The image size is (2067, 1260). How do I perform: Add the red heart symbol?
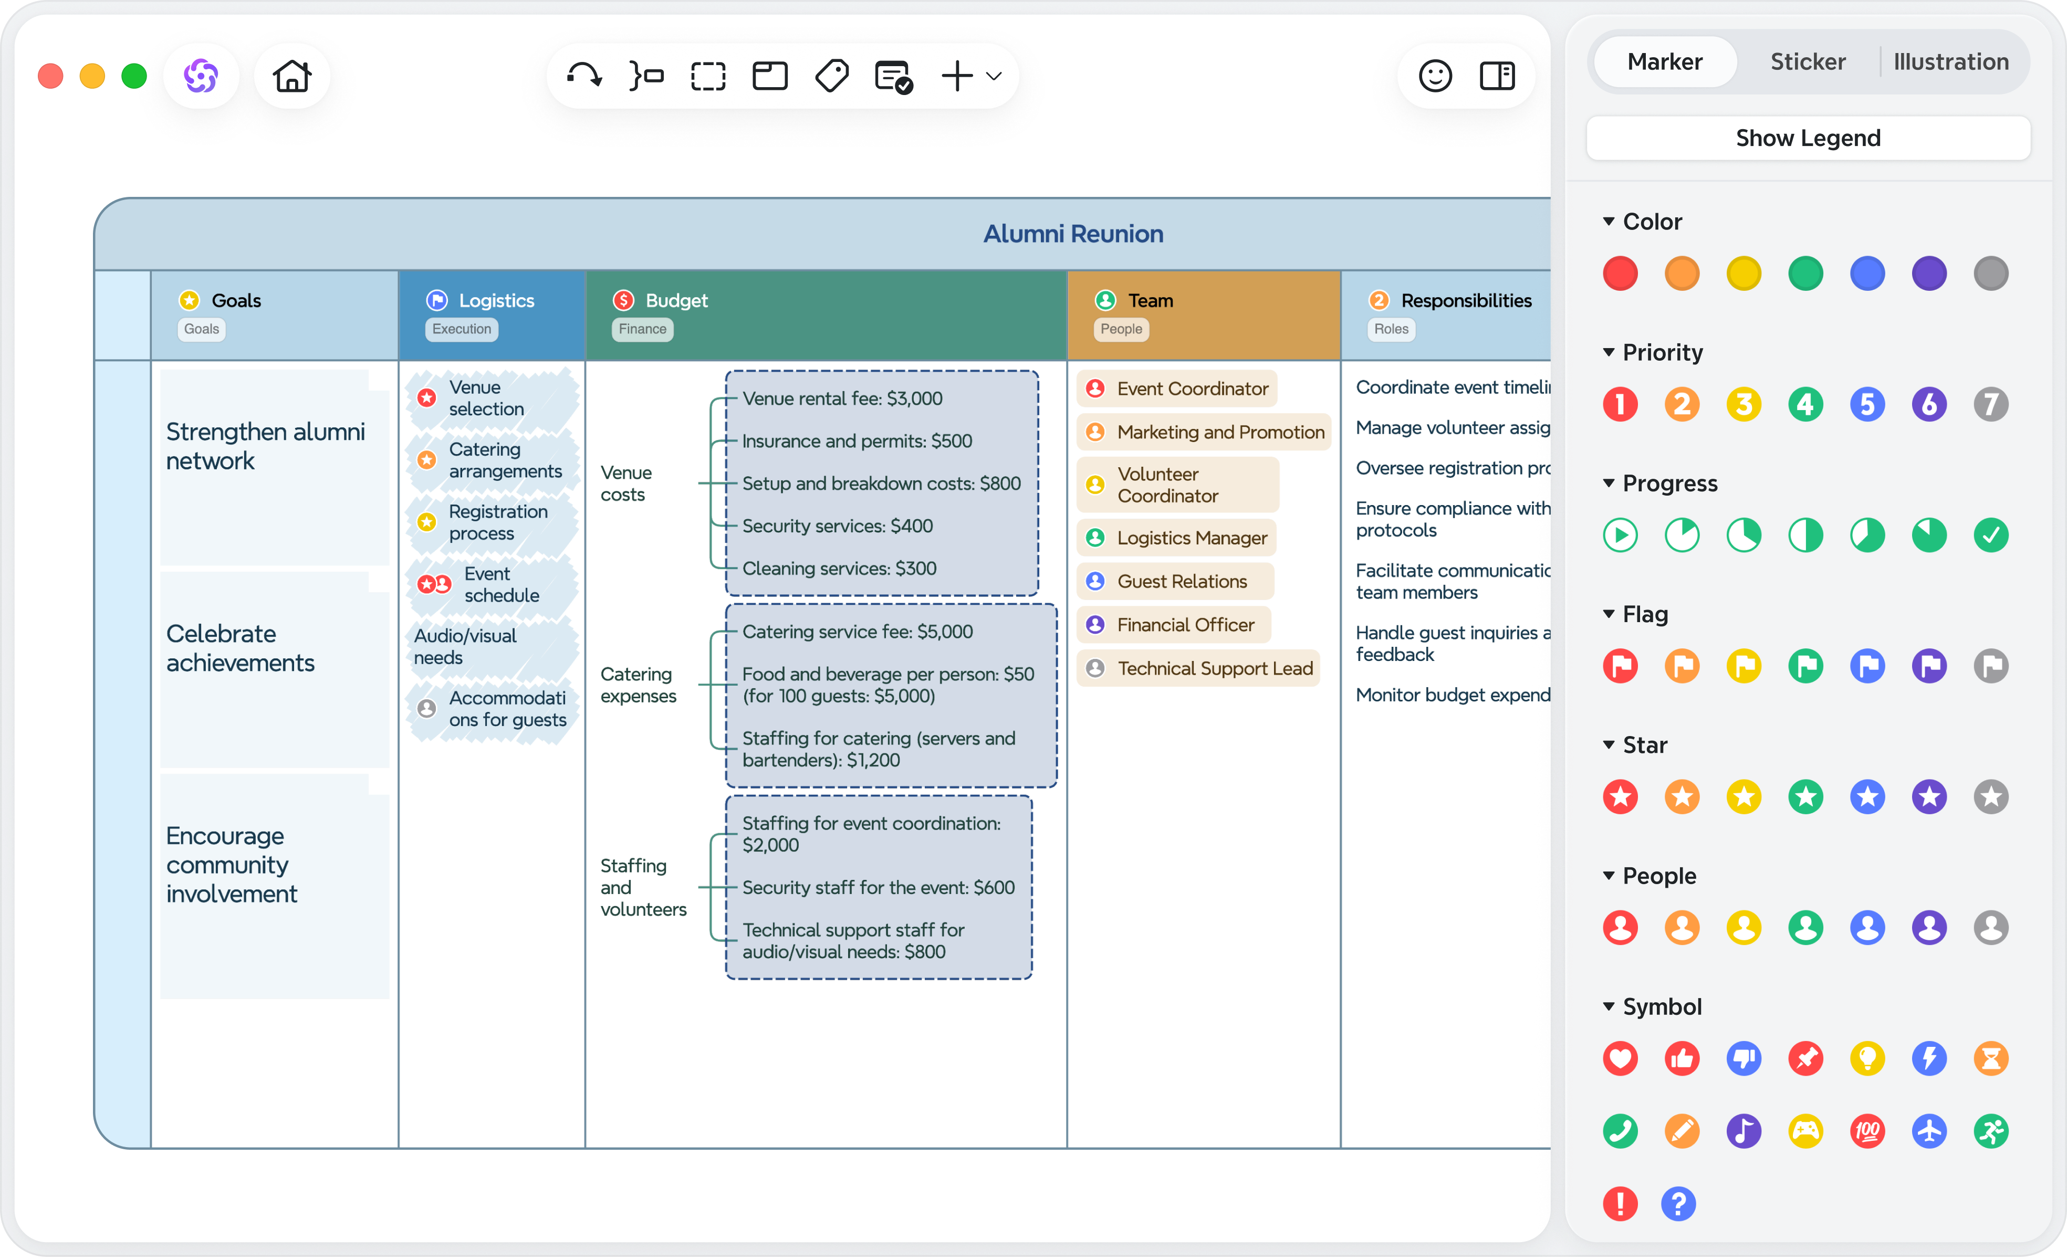click(x=1620, y=1059)
